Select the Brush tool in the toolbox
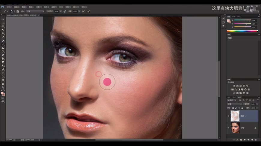Image resolution: width=261 pixels, height=146 pixels. (x=3, y=44)
